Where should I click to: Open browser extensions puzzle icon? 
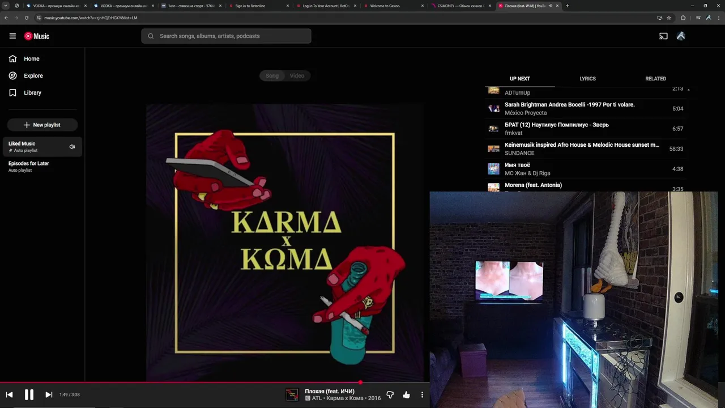[683, 18]
